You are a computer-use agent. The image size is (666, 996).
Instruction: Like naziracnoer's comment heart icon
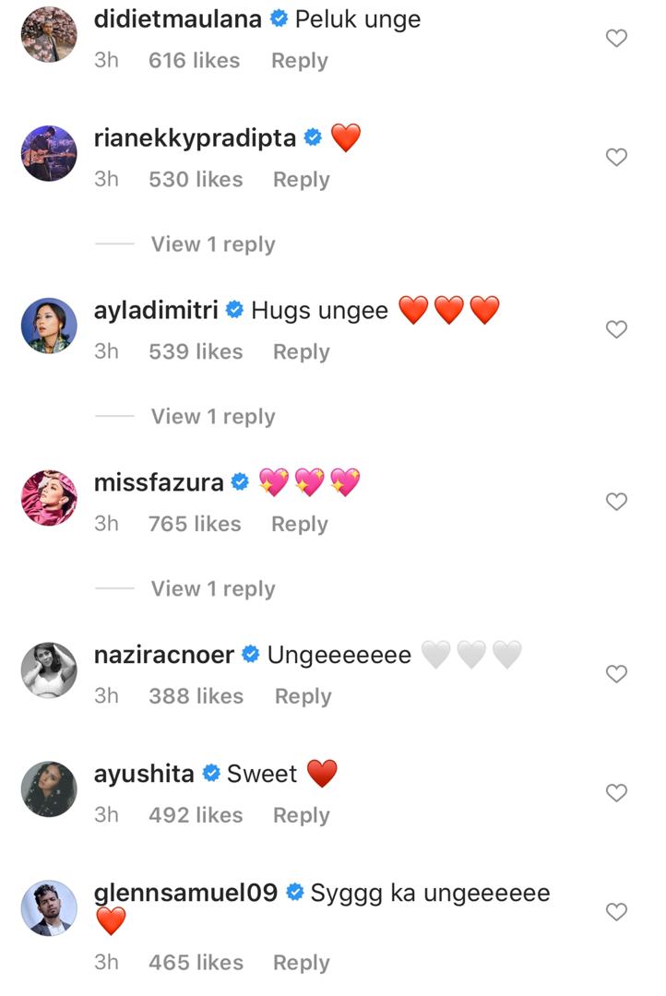click(615, 674)
